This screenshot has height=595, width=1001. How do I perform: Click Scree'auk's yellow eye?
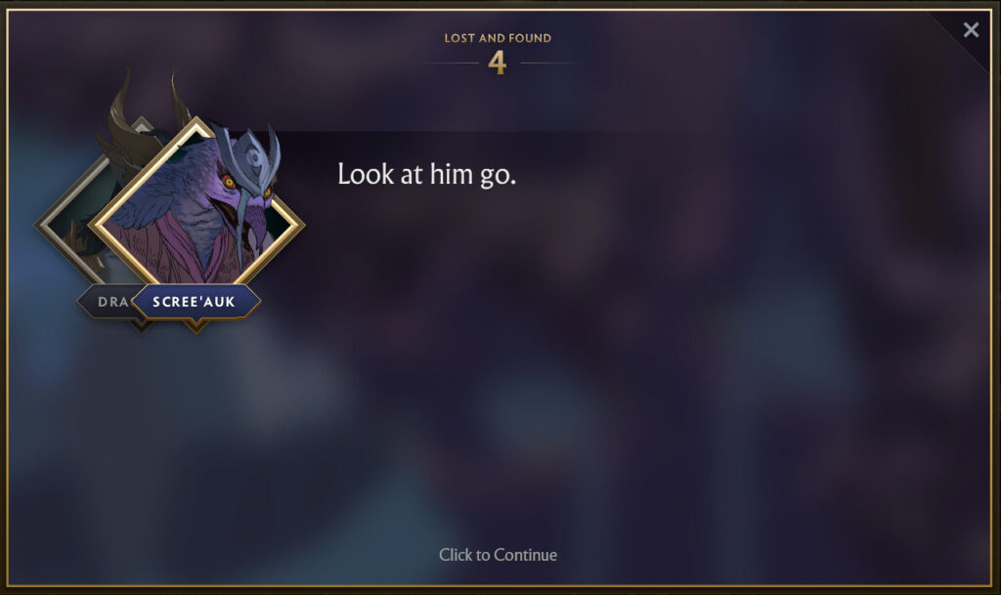229,183
